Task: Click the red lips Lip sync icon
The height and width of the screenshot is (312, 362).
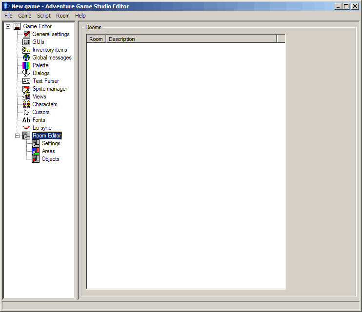Action: pos(26,128)
